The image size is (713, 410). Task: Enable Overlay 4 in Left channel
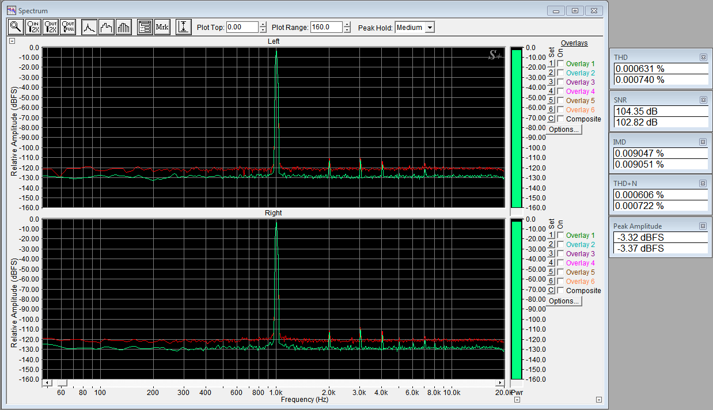click(x=560, y=92)
